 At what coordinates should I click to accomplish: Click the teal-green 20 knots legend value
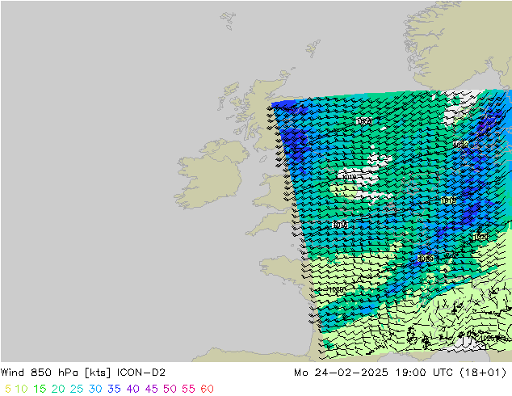[x=58, y=389]
